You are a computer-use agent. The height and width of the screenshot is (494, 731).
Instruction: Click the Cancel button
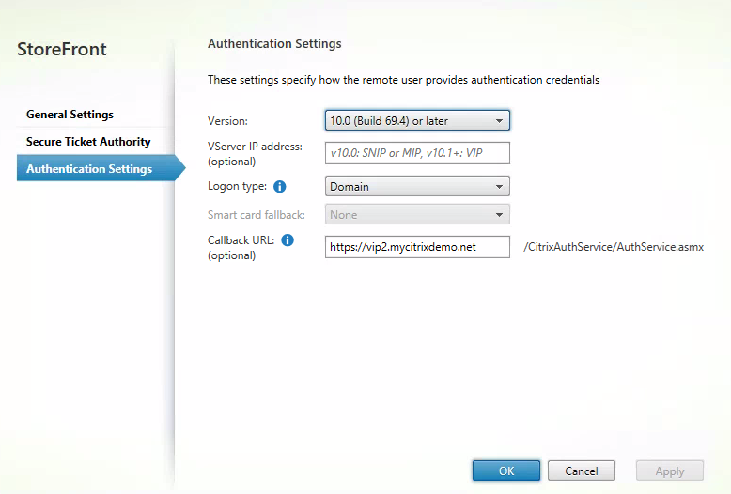[x=581, y=471]
